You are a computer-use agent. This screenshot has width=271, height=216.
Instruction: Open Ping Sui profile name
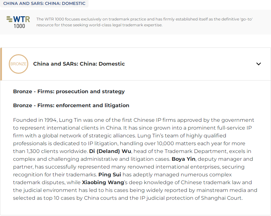coord(110,175)
